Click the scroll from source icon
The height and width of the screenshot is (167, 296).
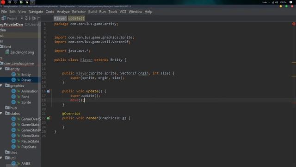pos(26,19)
